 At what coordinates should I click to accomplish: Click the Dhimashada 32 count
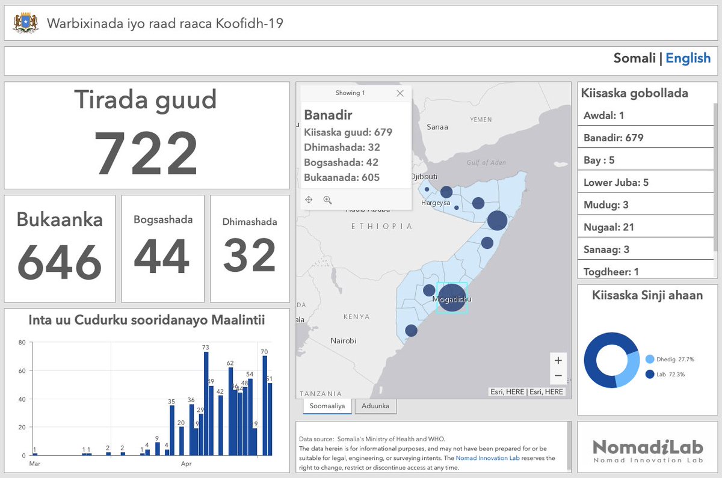[x=250, y=256]
